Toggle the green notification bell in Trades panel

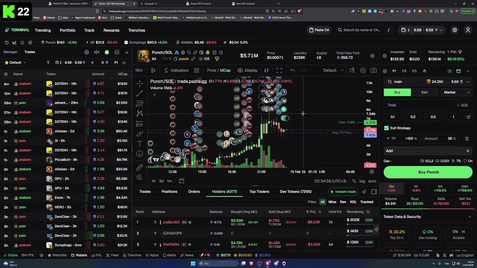click(x=107, y=52)
